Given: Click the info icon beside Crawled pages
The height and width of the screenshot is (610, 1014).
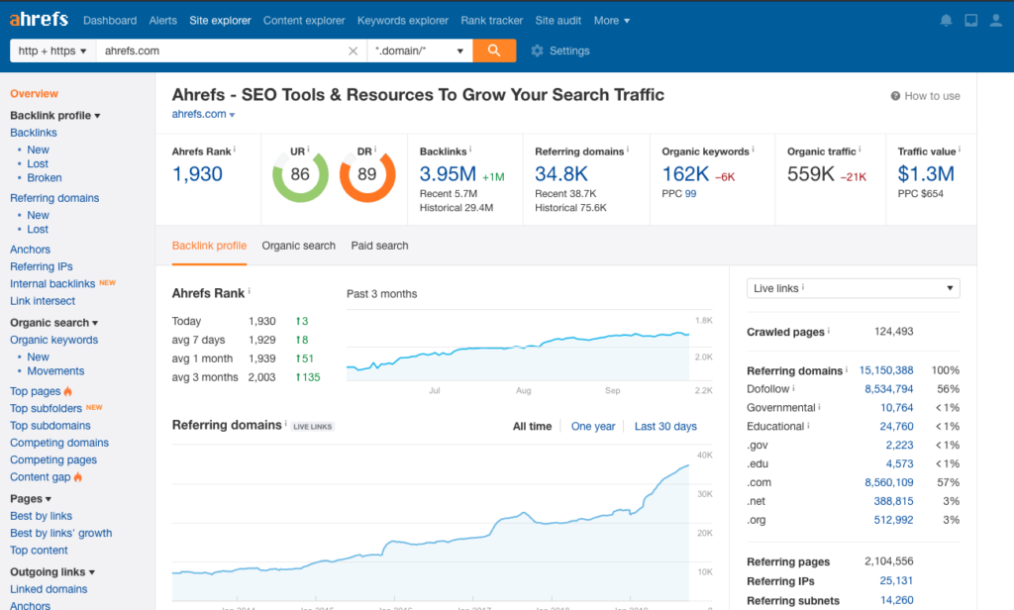Looking at the screenshot, I should coord(829,331).
